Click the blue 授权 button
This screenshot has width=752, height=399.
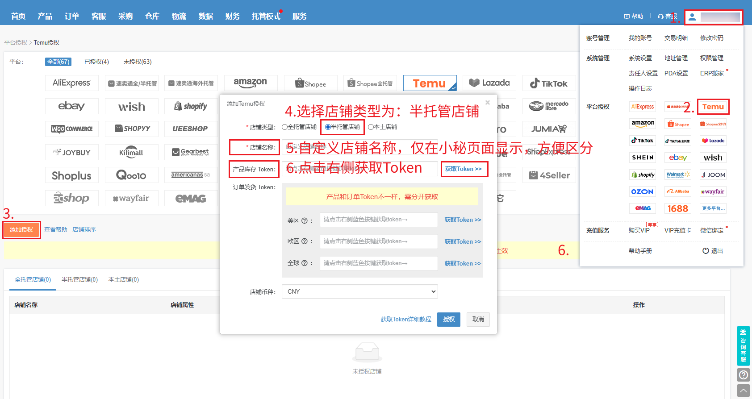click(x=449, y=319)
